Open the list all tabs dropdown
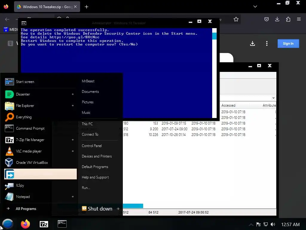Image resolution: width=306 pixels, height=230 pixels. tap(255, 7)
